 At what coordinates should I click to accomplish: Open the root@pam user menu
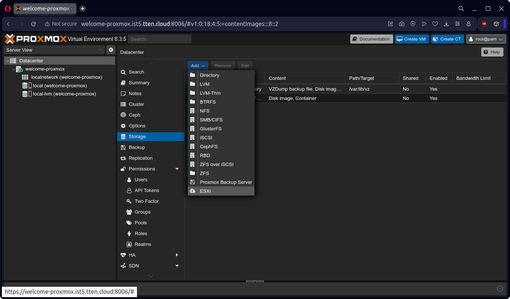pos(486,39)
